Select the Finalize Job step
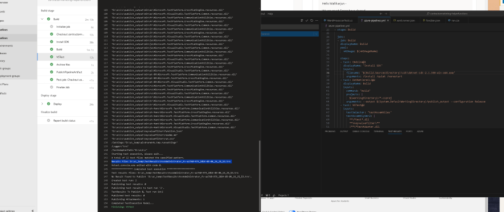Image resolution: width=504 pixels, height=212 pixels. (66, 87)
